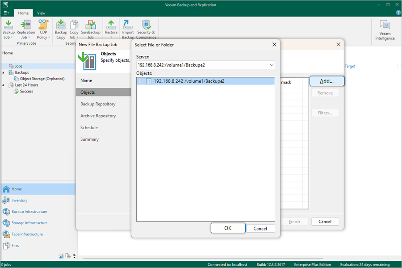Click the window-gear icon below navigation pane
402x268 pixels.
pyautogui.click(x=68, y=256)
